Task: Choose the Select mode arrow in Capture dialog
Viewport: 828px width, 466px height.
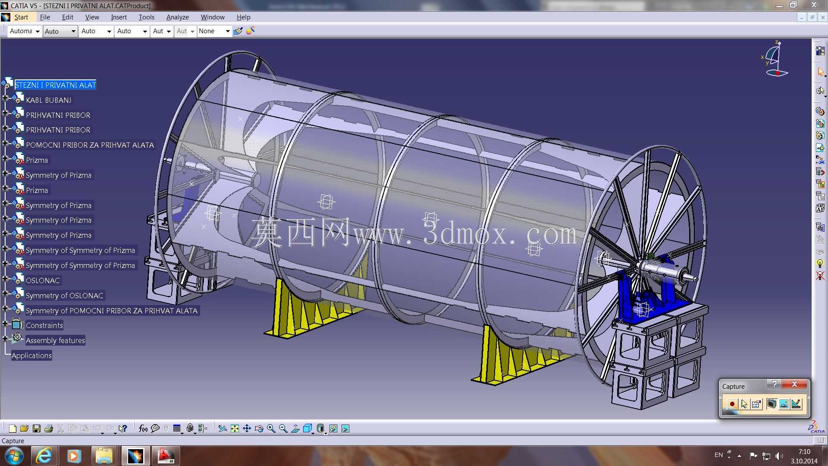Action: (x=744, y=404)
